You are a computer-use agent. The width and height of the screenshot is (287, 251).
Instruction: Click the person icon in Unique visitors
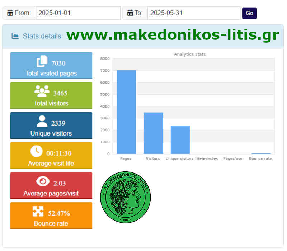pyautogui.click(x=42, y=122)
